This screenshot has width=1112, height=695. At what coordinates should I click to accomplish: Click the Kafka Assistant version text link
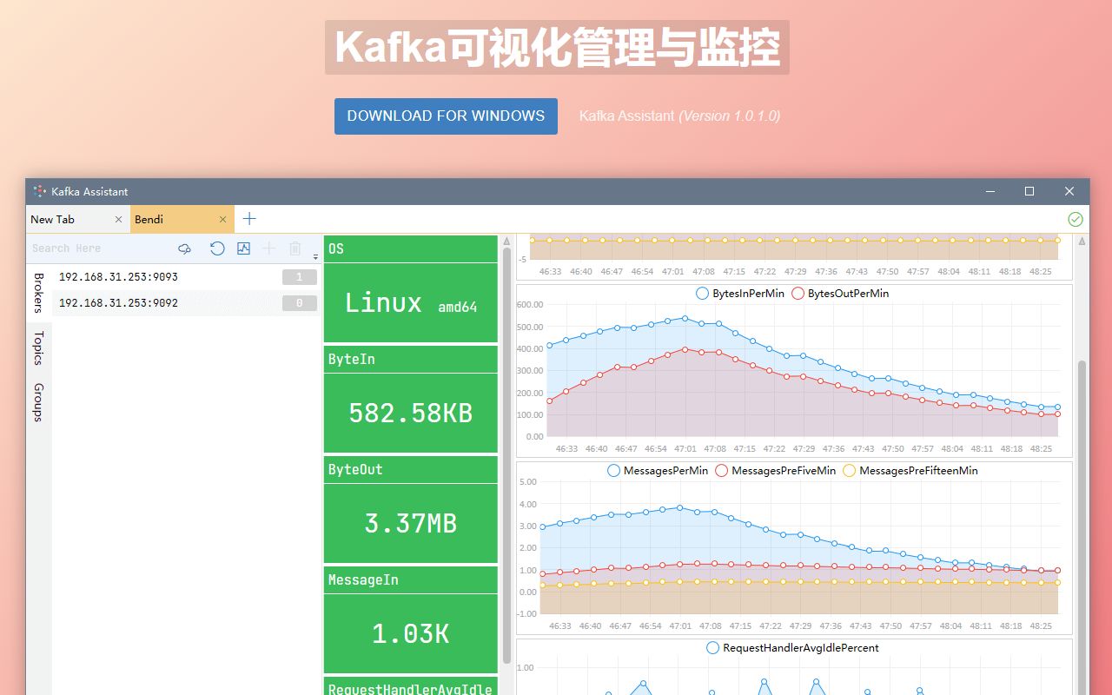tap(679, 116)
